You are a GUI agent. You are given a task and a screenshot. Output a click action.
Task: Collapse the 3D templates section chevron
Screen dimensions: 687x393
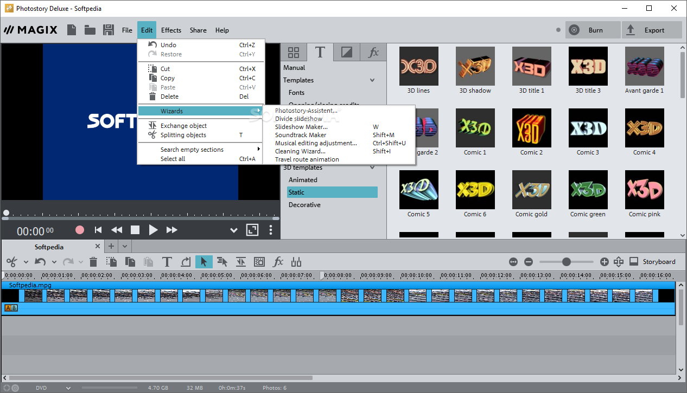(x=372, y=167)
